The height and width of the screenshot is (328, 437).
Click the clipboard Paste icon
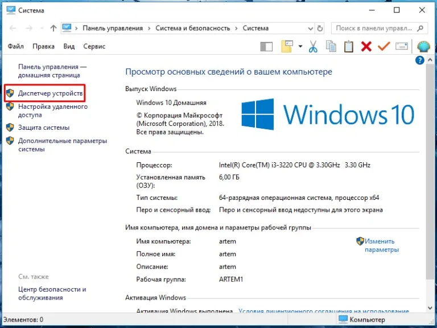pos(348,46)
